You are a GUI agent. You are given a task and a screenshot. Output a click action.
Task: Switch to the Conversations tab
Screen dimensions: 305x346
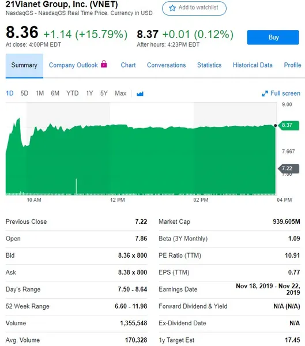point(167,65)
